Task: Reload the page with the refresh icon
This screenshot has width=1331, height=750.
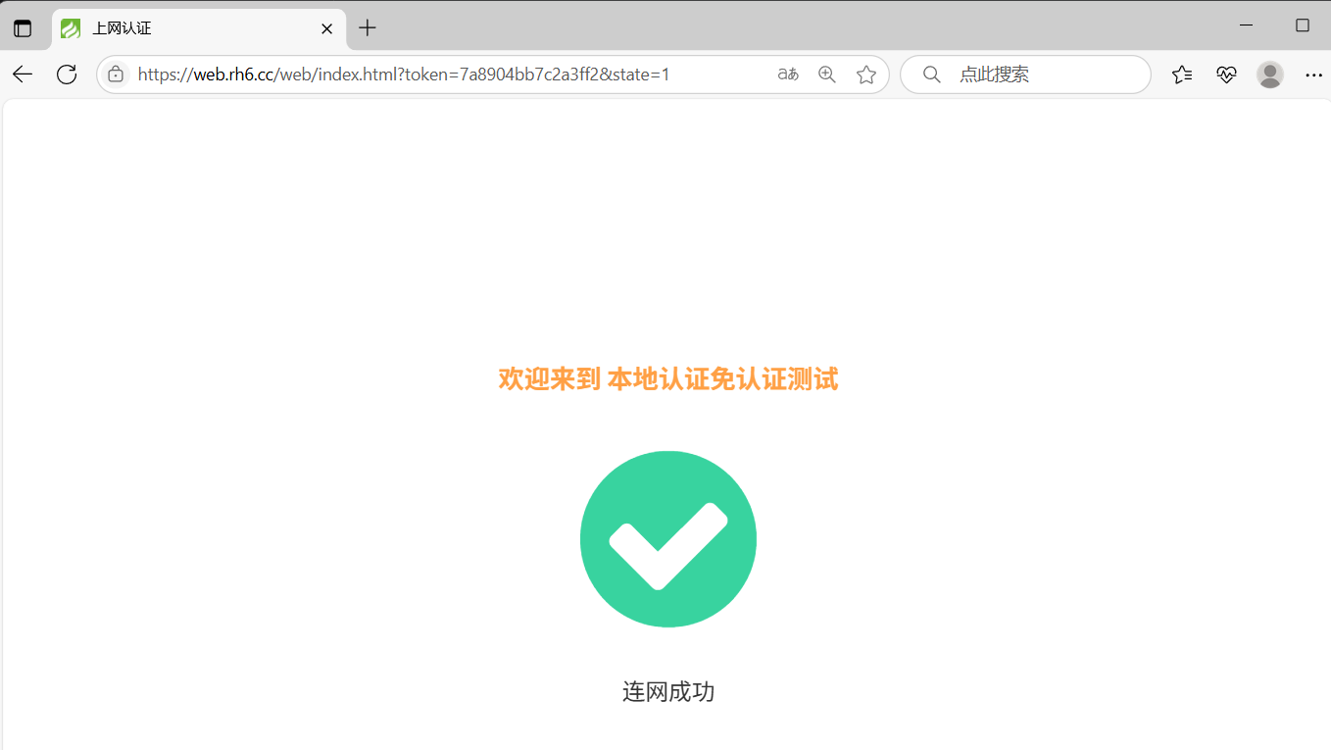Action: pos(67,75)
